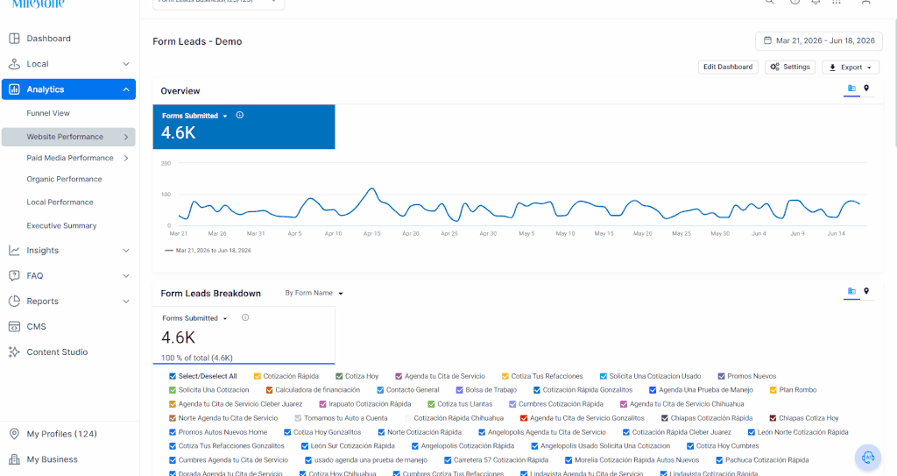The image size is (897, 476).
Task: Toggle Select/Deselect All checkbox
Action: point(173,376)
